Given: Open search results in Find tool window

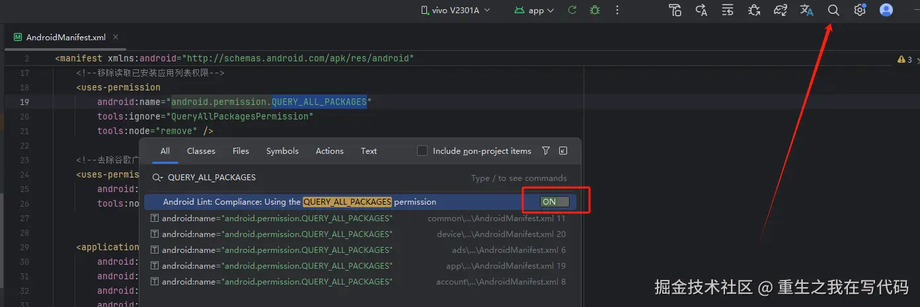Looking at the screenshot, I should tap(563, 151).
